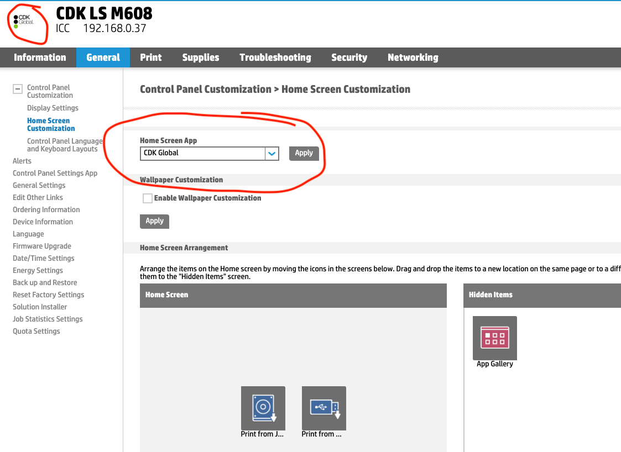The image size is (621, 452).
Task: Click Apply under Wallpaper Customization
Action: pos(154,220)
